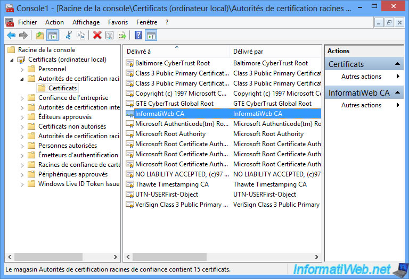
Task: Open the Fenêtre menu
Action: tap(146, 22)
